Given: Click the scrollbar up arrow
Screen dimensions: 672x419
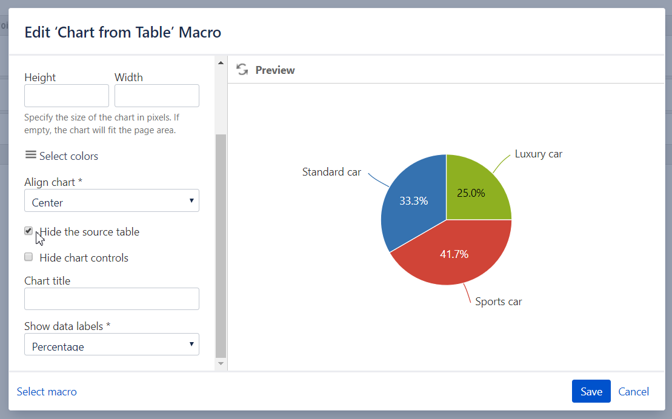Looking at the screenshot, I should pyautogui.click(x=220, y=61).
